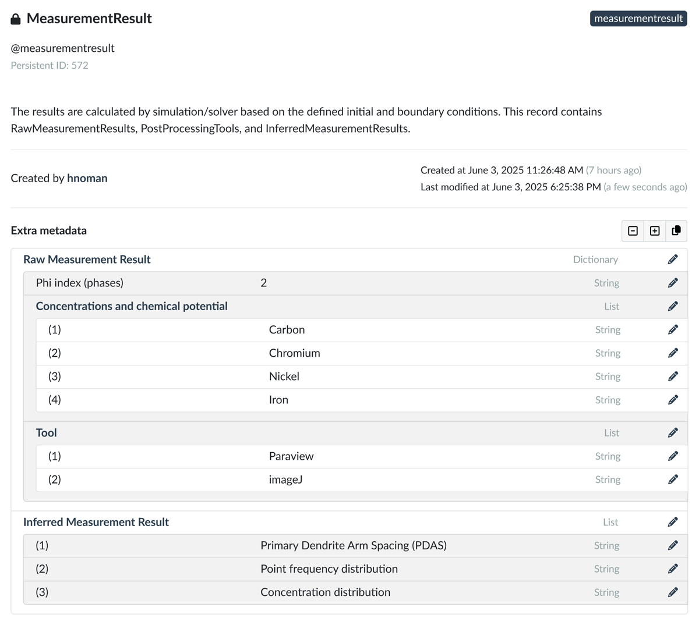This screenshot has width=699, height=625.
Task: Click List type label of Tool row
Action: point(612,433)
